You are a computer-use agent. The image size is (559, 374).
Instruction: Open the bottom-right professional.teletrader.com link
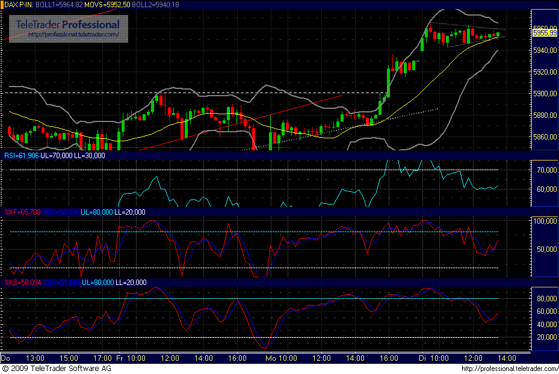(x=510, y=369)
